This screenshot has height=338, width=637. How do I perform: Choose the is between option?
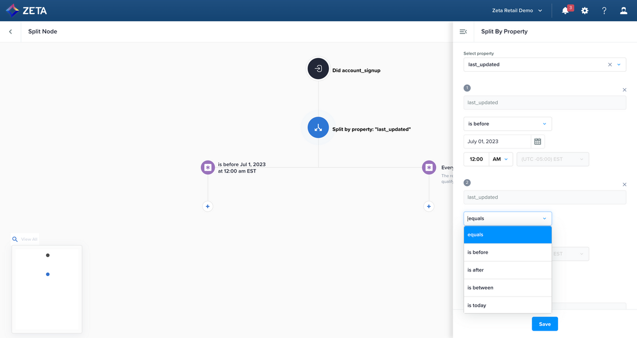click(507, 288)
